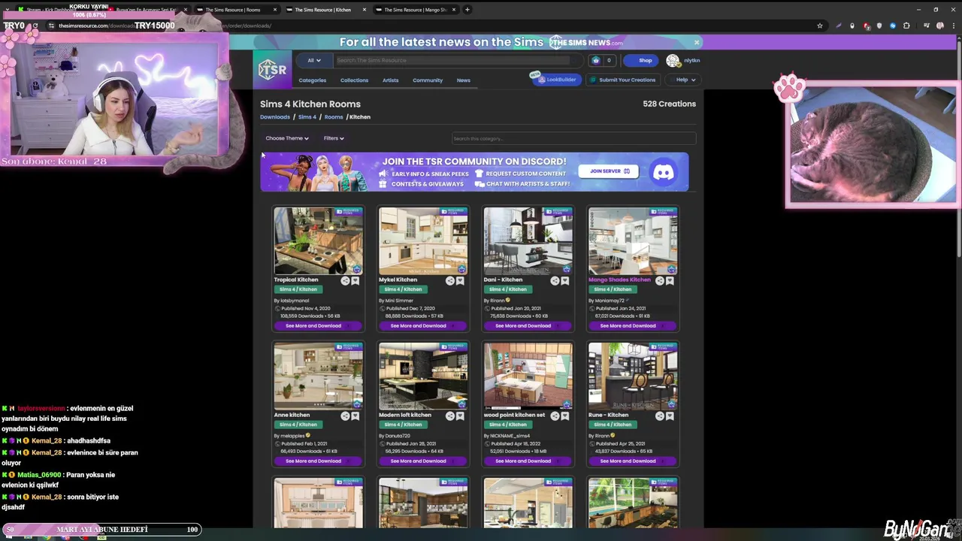Open the LookBuilder beta button
The image size is (962, 541).
557,80
